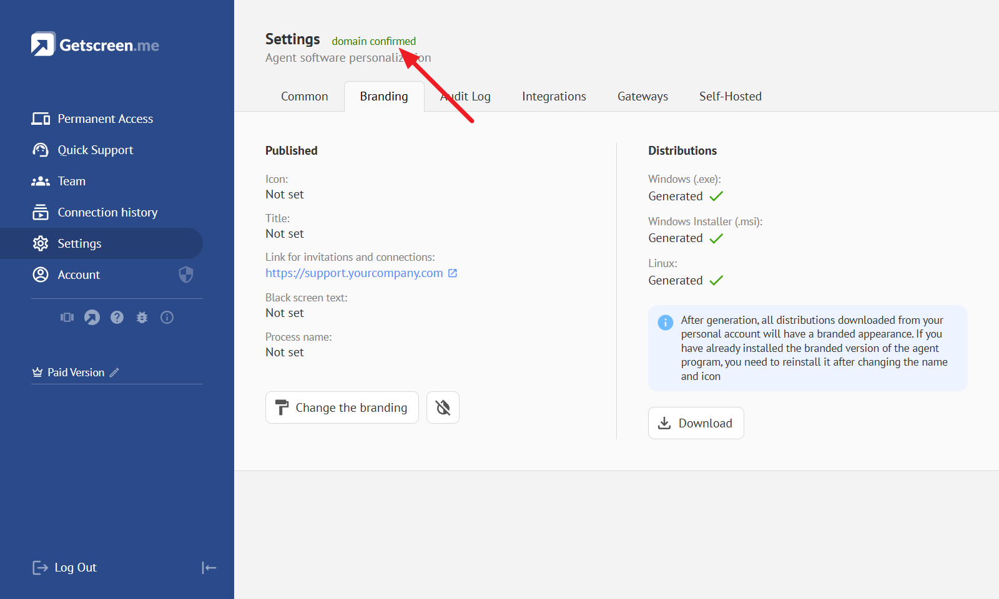Collapse the sidebar using the arrow icon
Image resolution: width=999 pixels, height=599 pixels.
coord(209,567)
